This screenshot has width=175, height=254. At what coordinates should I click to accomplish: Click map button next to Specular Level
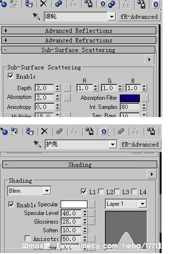91,213
